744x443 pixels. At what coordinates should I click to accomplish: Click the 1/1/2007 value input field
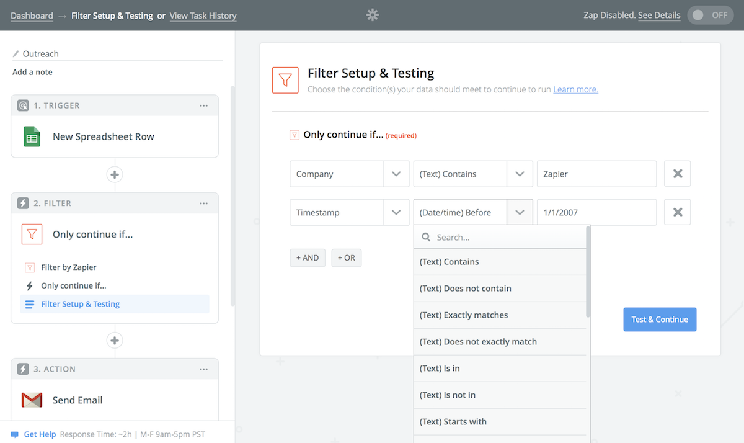point(596,212)
